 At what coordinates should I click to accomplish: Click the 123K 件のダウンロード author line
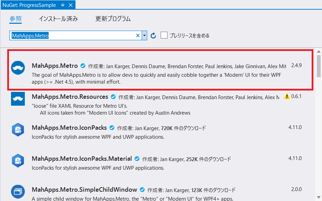(x=191, y=190)
